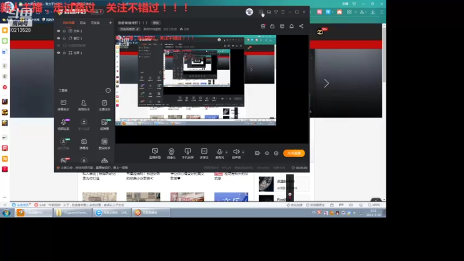Screen dimensions: 464x261
Task: Hide the 文本 1 source layer
Action: coord(59,31)
